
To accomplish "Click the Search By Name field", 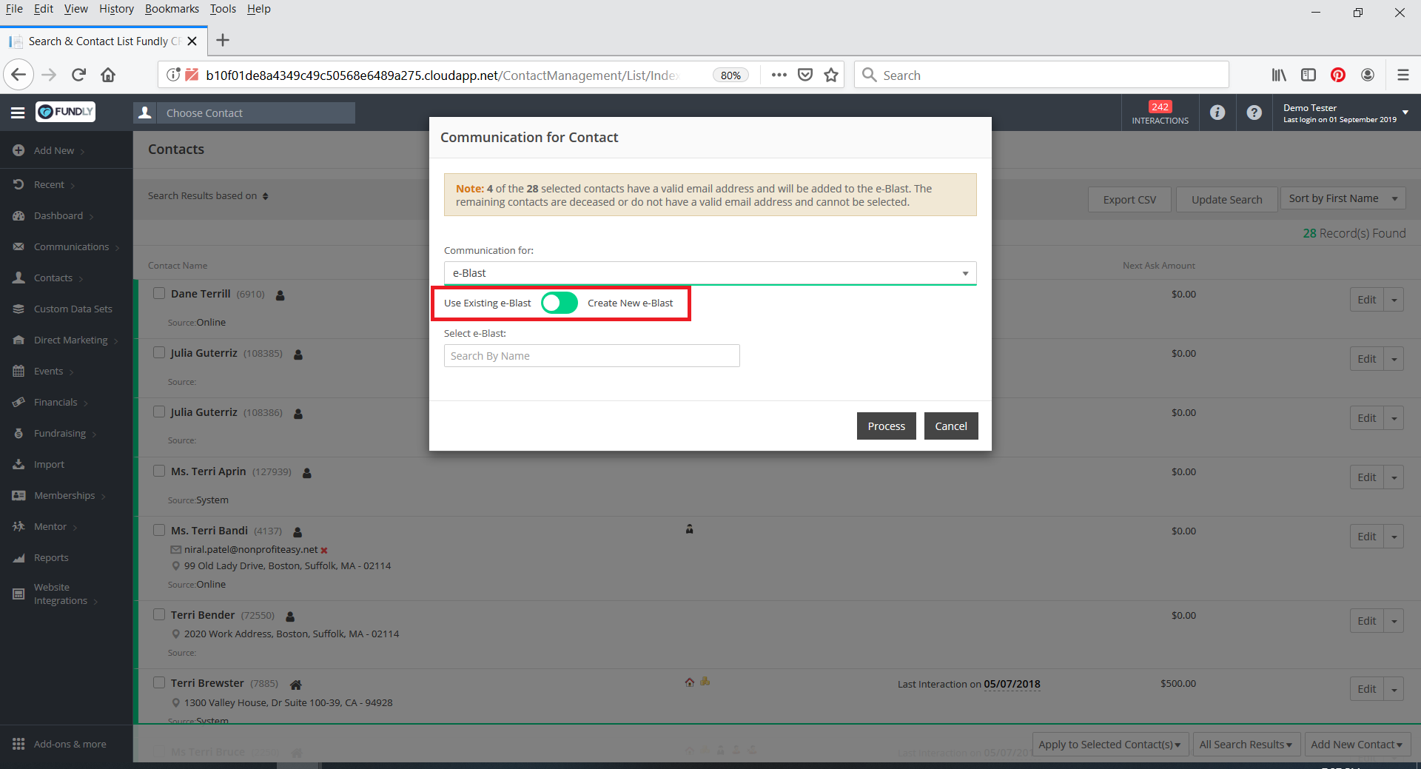I will [x=591, y=356].
